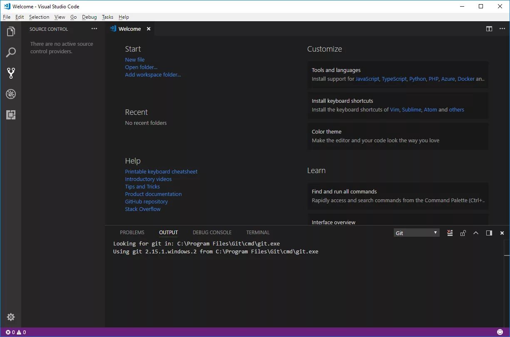The height and width of the screenshot is (337, 510).
Task: Click the Open folder... link
Action: point(141,67)
